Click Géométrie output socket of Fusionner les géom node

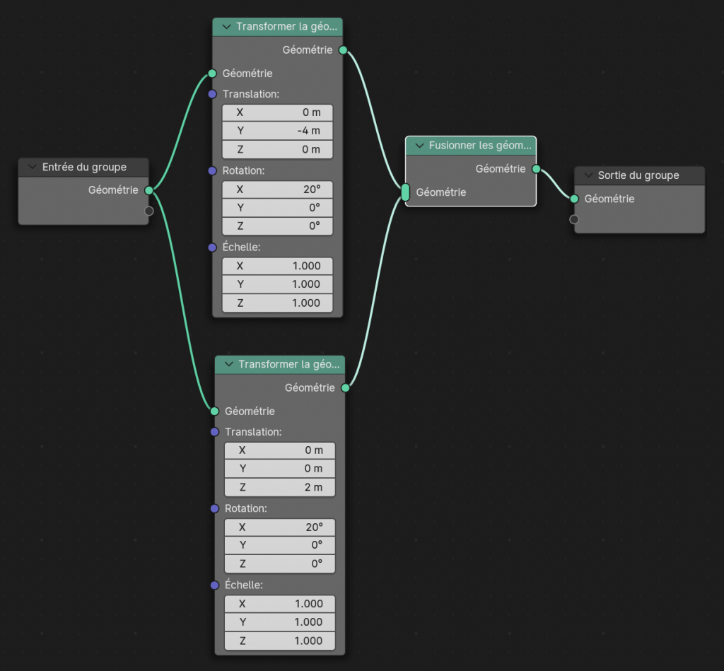point(536,169)
